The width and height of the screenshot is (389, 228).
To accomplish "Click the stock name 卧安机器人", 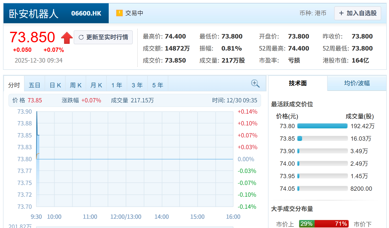I will pos(34,14).
